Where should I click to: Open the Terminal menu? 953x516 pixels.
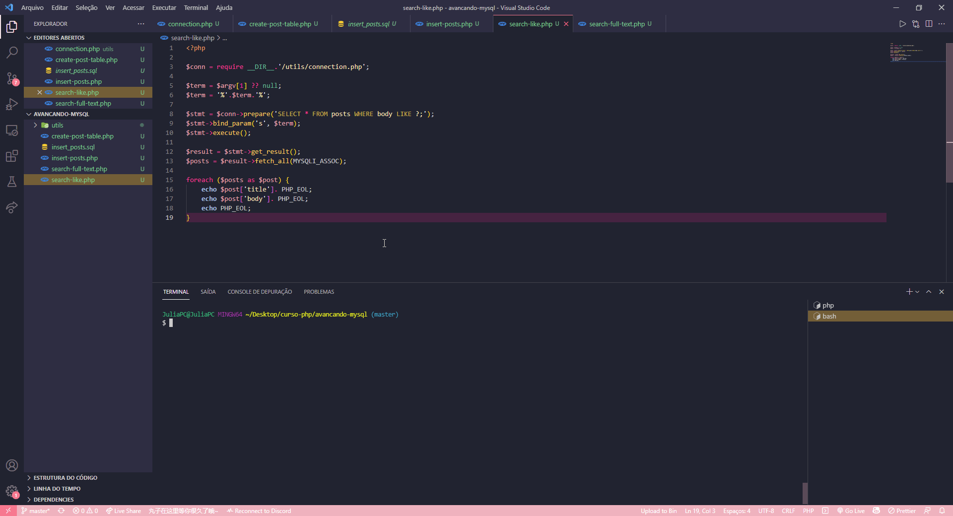196,7
